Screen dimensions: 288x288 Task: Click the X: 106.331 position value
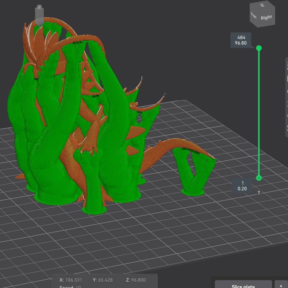[71, 280]
